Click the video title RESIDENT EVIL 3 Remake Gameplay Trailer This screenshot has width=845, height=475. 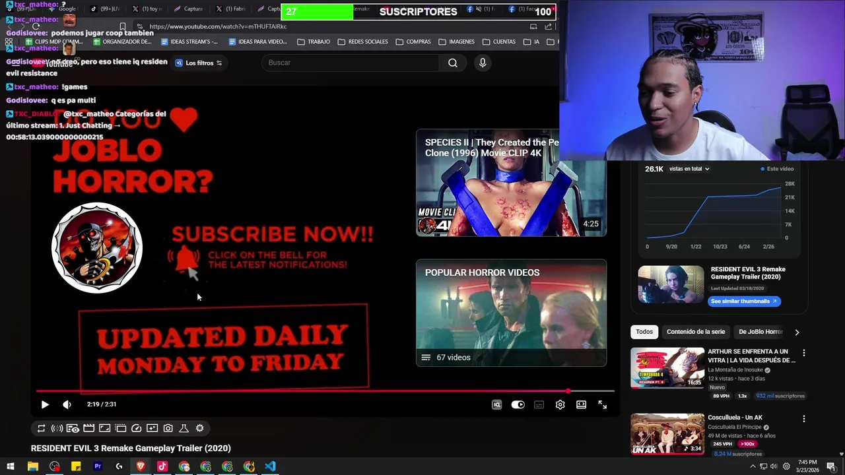(131, 449)
